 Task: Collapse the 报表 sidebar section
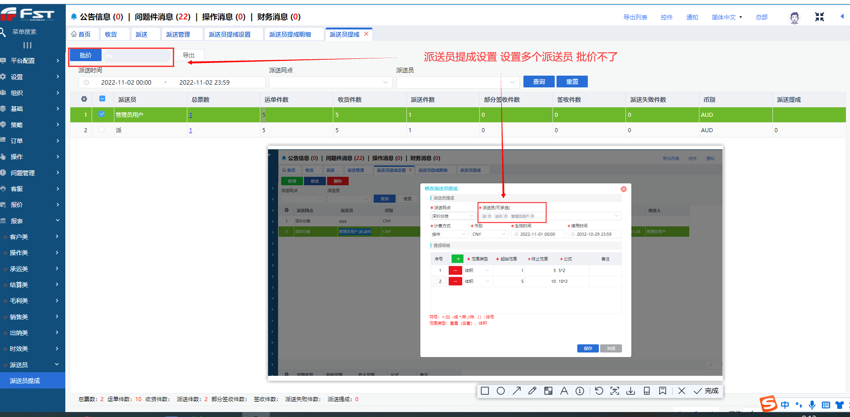[x=32, y=221]
